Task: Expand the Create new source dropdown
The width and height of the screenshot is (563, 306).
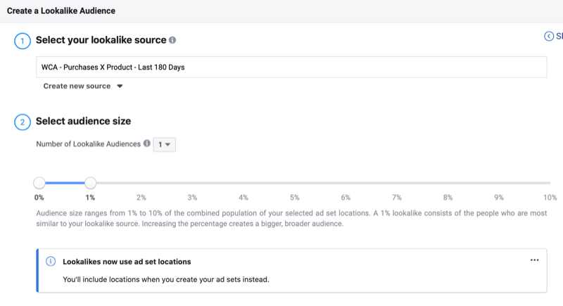Action: (x=120, y=87)
